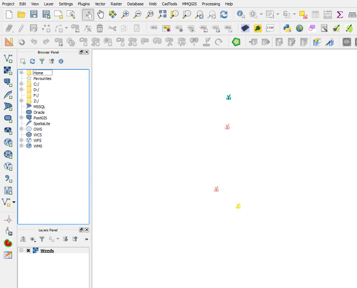
Task: Save project with floppy disk icon
Action: [34, 14]
